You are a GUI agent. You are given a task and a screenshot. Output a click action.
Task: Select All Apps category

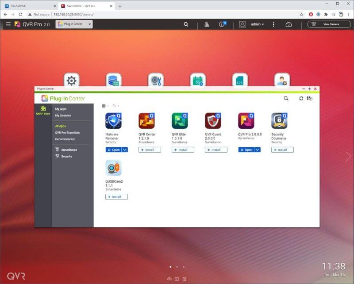point(61,126)
